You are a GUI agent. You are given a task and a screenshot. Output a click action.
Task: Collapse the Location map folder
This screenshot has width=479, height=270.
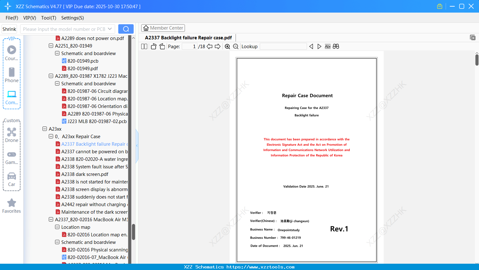tap(57, 227)
